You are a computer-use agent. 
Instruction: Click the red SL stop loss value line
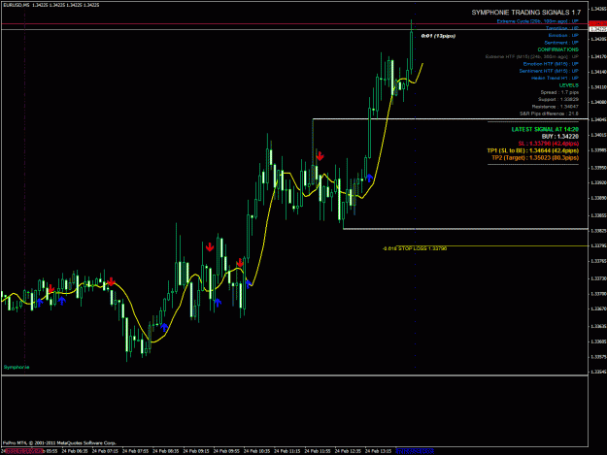pos(548,144)
